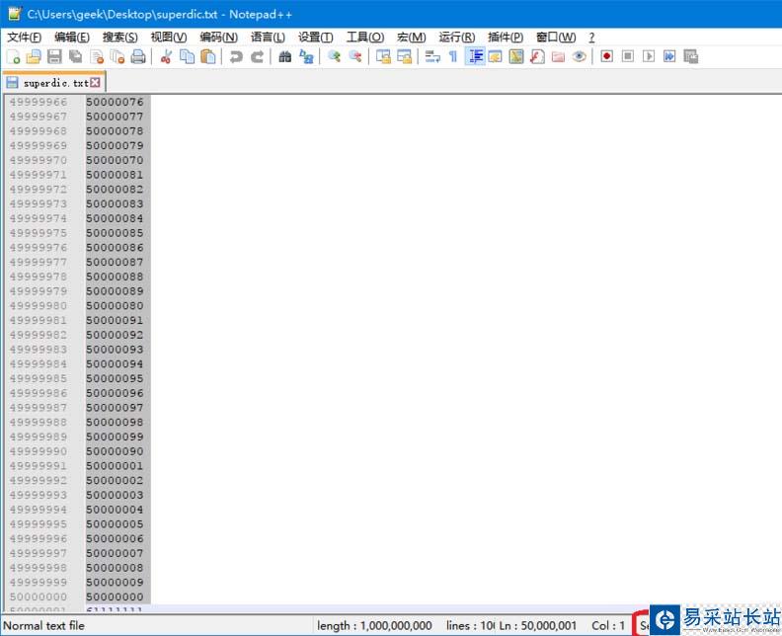Viewport: 782px width, 636px height.
Task: Toggle word wrap in the toolbar
Action: point(431,57)
